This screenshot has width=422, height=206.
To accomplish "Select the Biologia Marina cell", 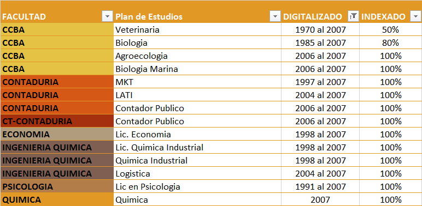I will click(x=197, y=69).
